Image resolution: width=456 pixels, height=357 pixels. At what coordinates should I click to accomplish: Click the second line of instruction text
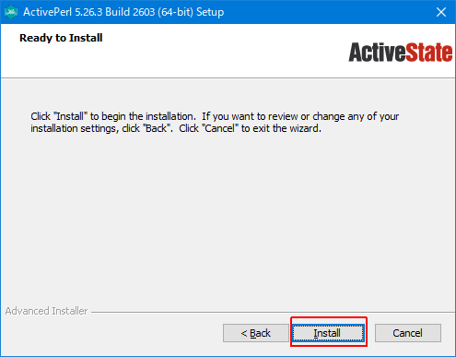[x=176, y=128]
